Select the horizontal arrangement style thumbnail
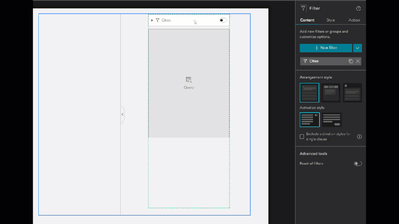Viewport: 399px width, 224px height. click(331, 93)
